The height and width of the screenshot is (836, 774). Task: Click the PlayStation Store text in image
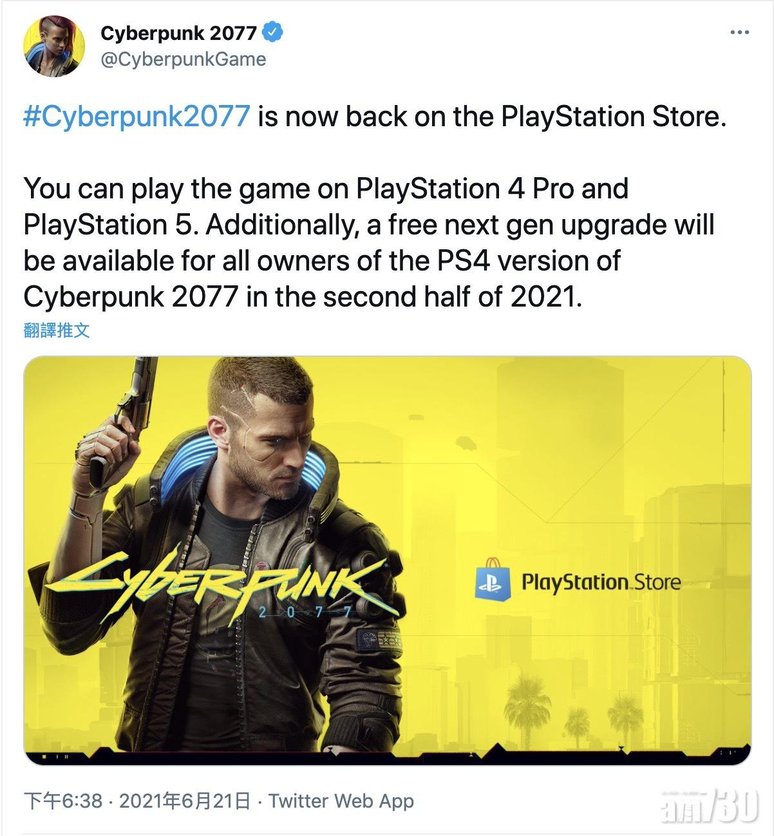[601, 583]
